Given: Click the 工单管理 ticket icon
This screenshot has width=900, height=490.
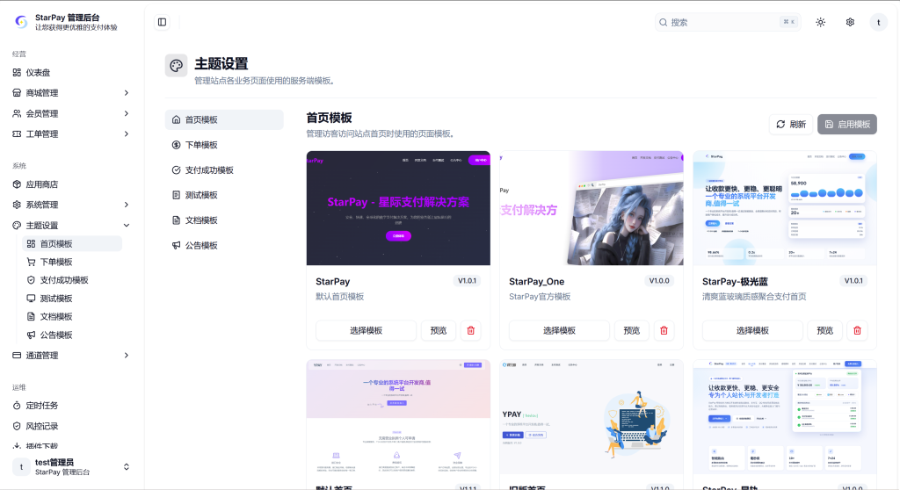Looking at the screenshot, I should click(x=17, y=134).
